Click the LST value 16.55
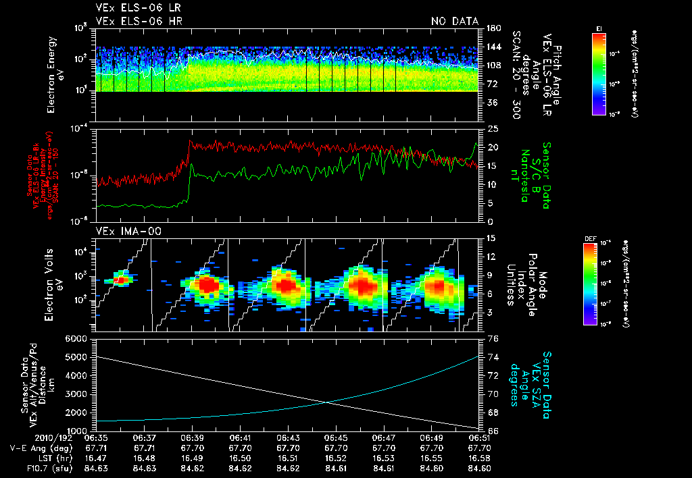692x478 pixels. pyautogui.click(x=432, y=458)
